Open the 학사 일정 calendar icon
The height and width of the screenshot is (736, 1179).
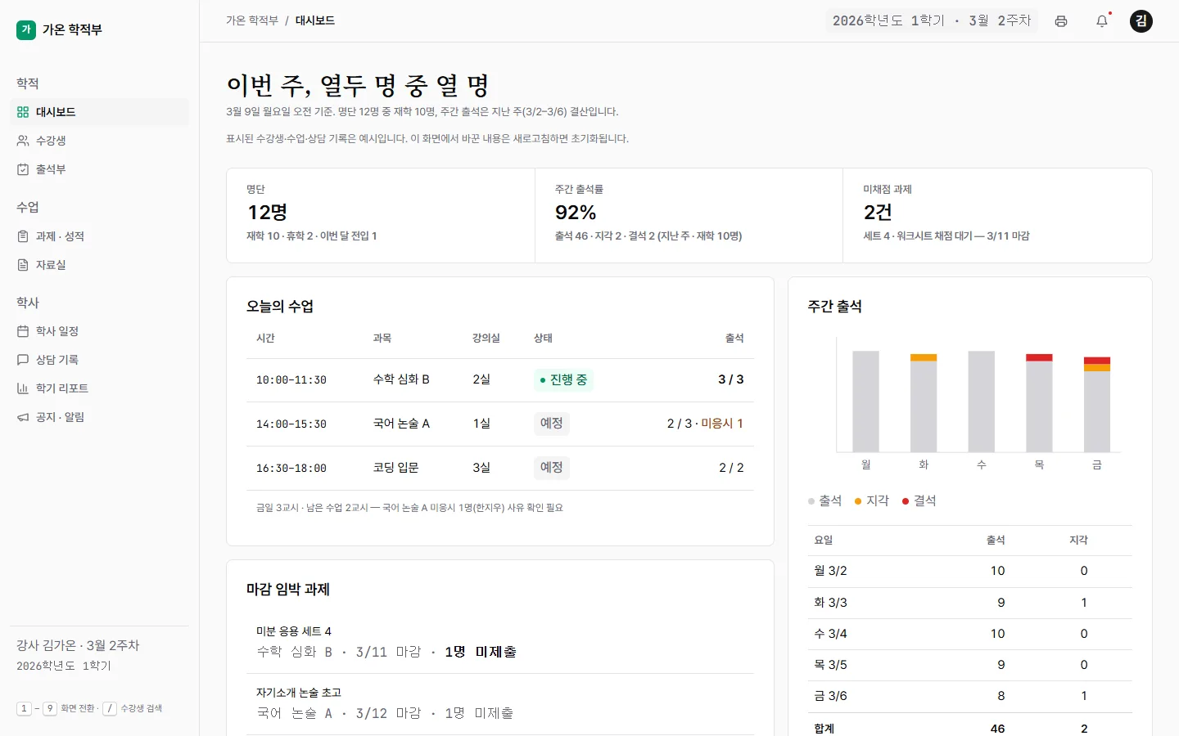tap(23, 331)
